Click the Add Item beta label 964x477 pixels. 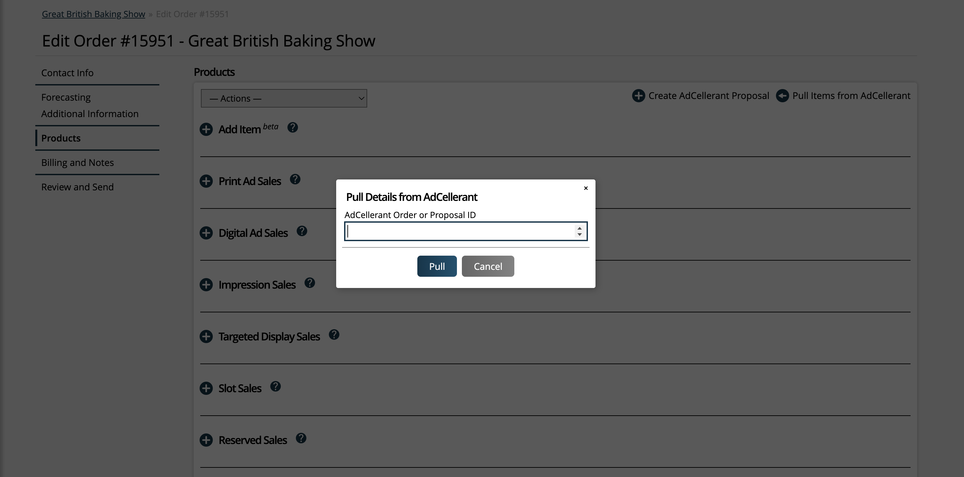point(248,129)
